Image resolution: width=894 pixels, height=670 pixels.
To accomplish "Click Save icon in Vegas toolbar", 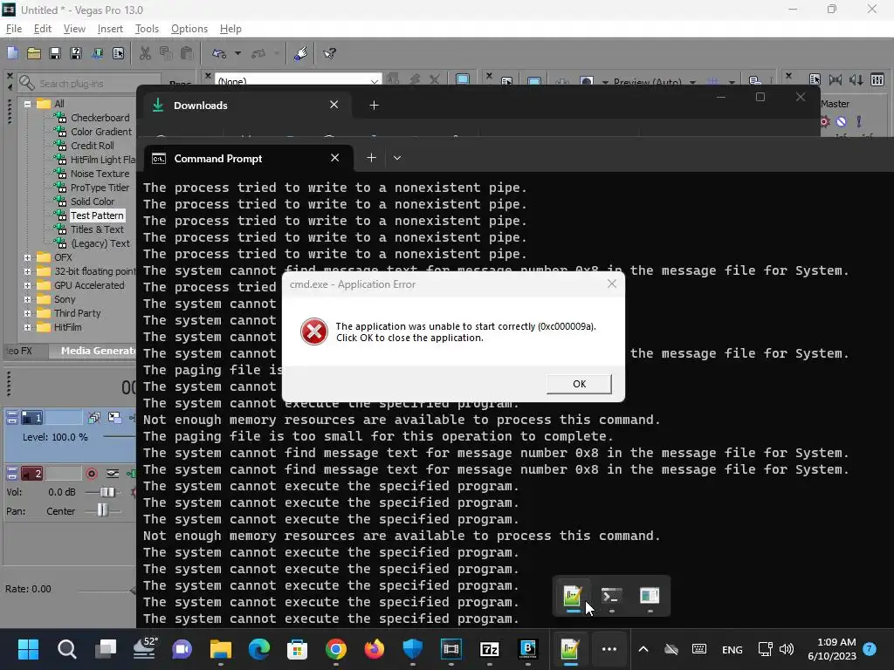I will point(55,53).
